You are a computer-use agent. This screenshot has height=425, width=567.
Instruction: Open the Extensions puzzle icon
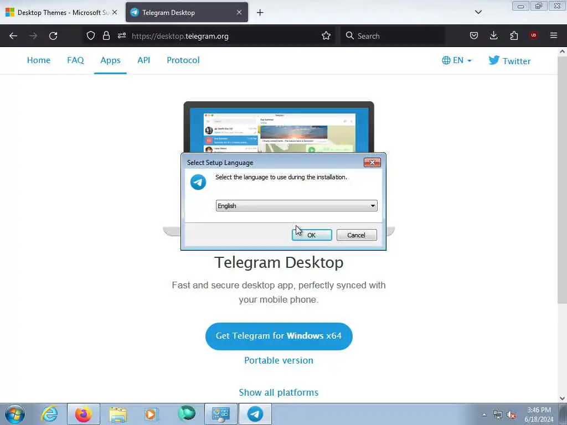514,35
